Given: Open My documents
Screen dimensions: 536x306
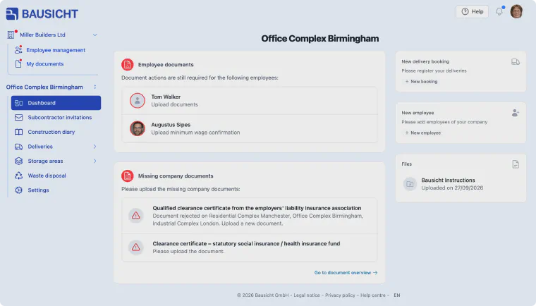Looking at the screenshot, I should pyautogui.click(x=44, y=64).
